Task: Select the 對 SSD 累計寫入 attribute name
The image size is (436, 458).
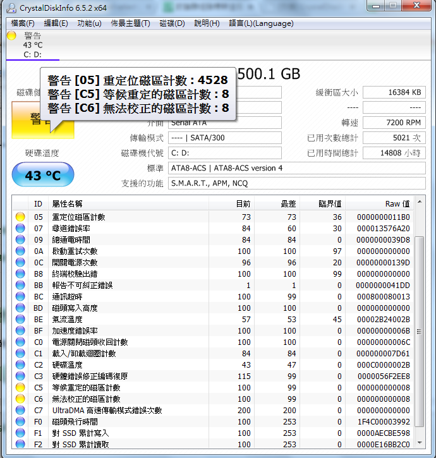Action: pyautogui.click(x=80, y=433)
